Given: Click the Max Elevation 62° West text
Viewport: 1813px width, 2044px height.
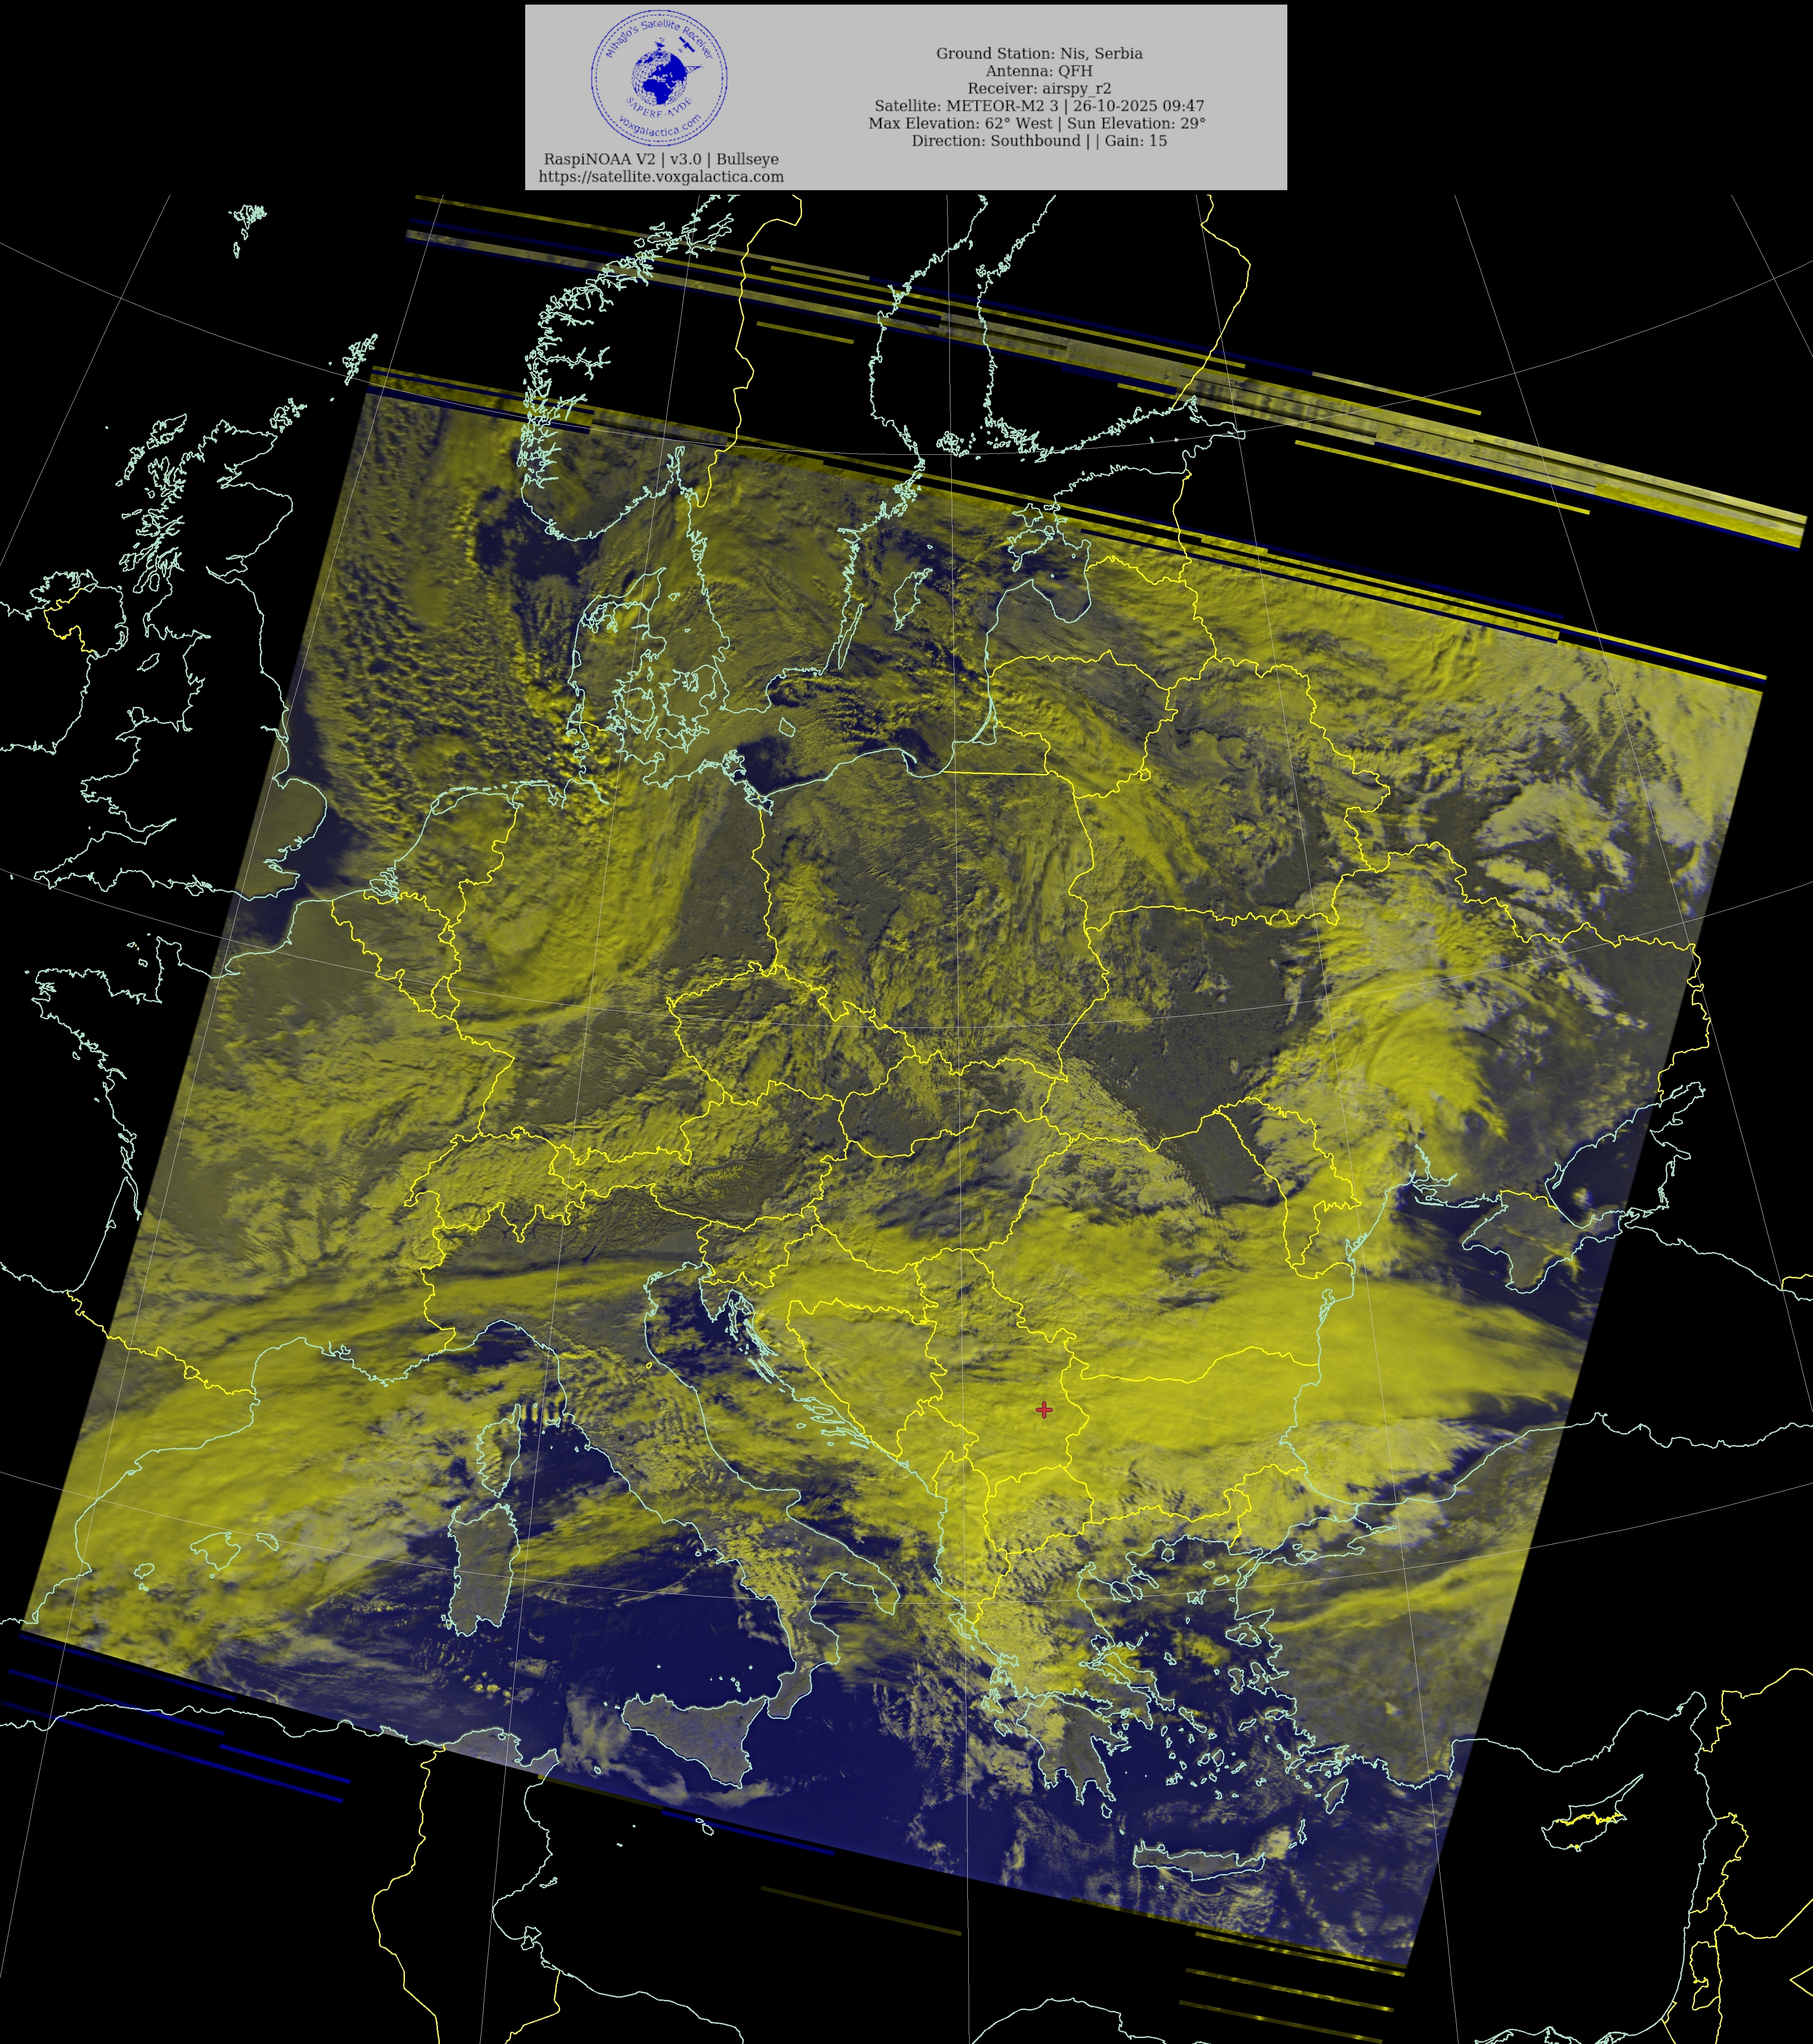Looking at the screenshot, I should (x=960, y=123).
